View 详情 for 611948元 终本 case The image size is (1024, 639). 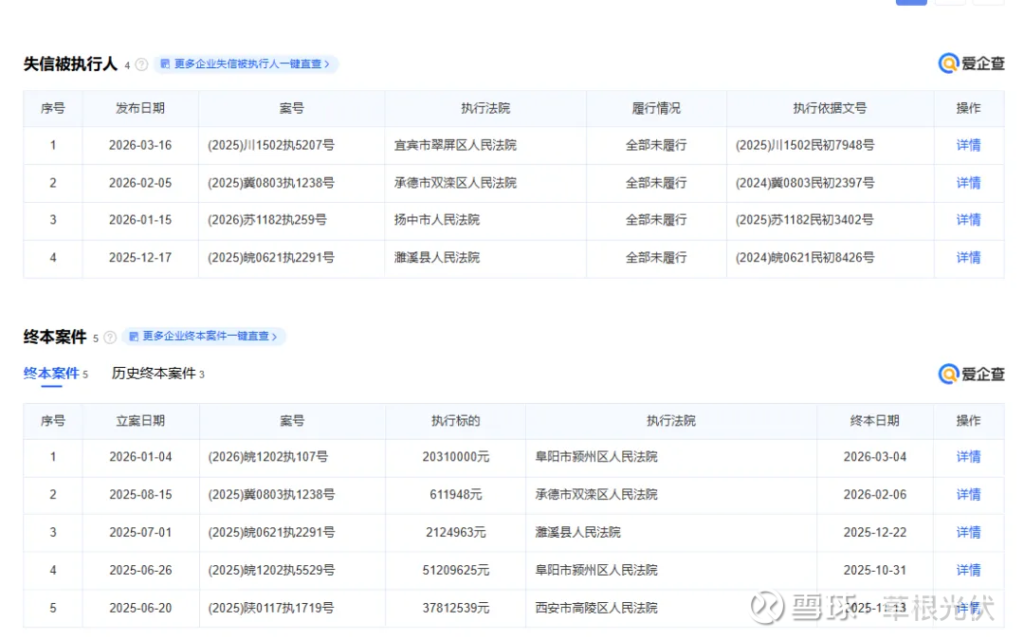click(968, 495)
